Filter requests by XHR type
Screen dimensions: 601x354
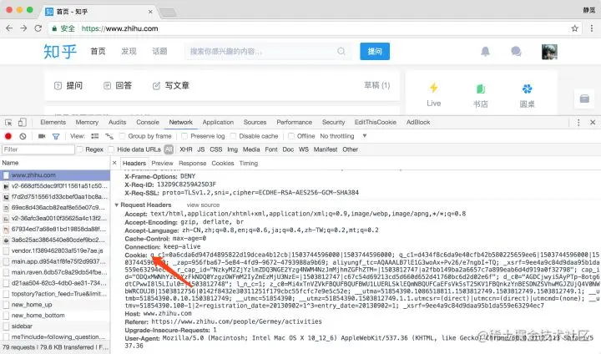click(186, 149)
